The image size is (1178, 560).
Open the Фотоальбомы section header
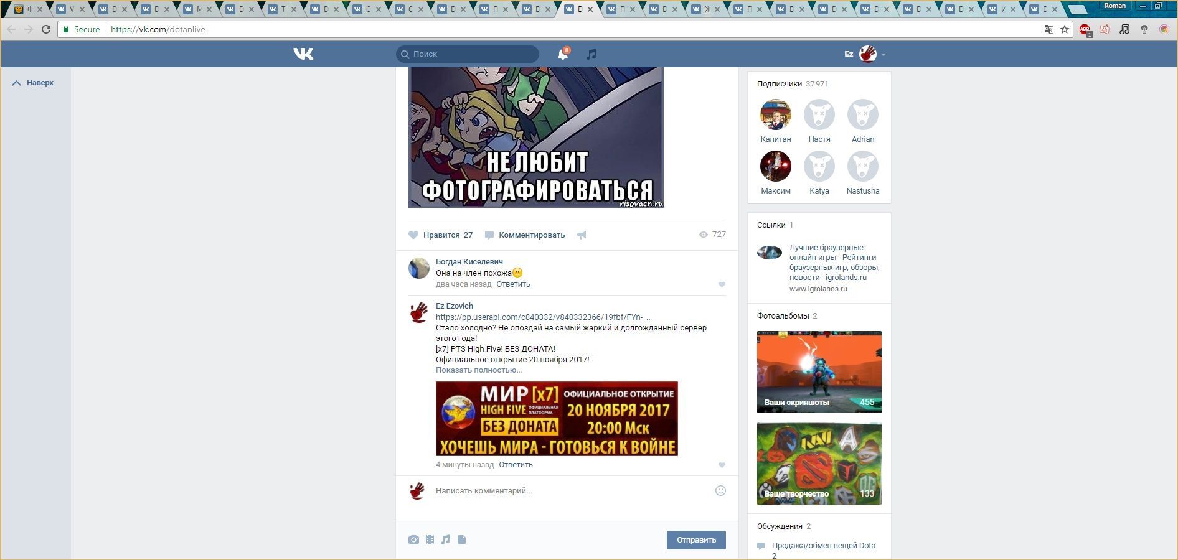tap(787, 316)
